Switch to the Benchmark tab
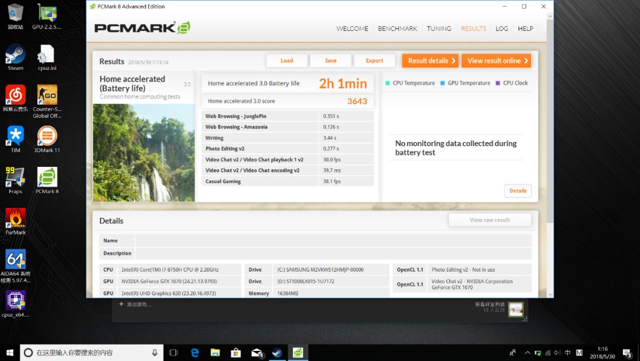640x361 pixels. [398, 28]
